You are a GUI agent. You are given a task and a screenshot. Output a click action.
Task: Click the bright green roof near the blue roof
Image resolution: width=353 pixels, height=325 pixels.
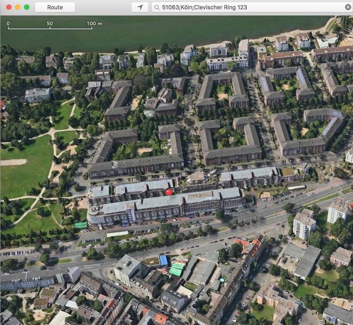(x=176, y=269)
